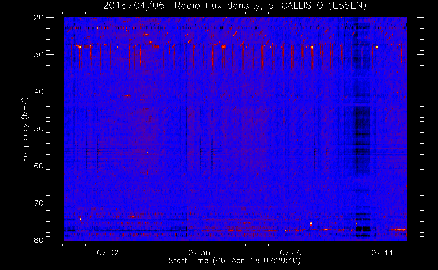Click the frequency tick label '40'

coord(39,92)
